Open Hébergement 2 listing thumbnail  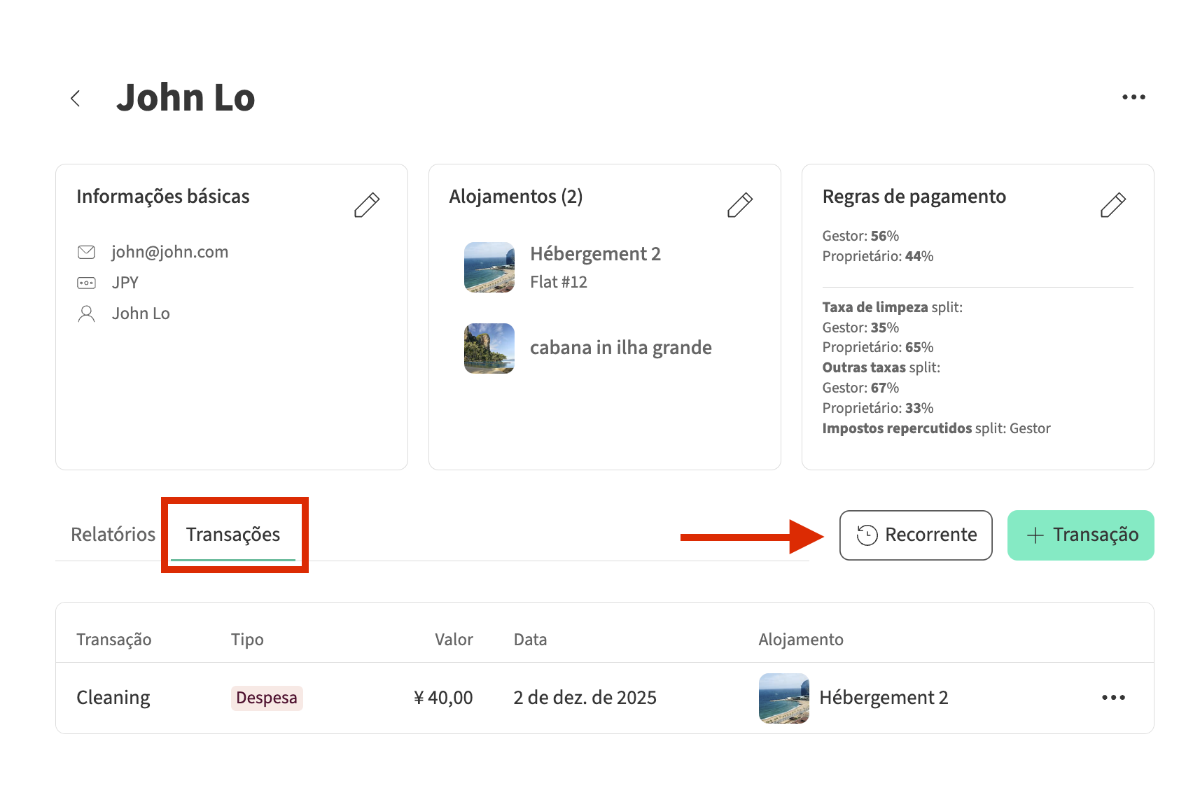[x=489, y=267]
